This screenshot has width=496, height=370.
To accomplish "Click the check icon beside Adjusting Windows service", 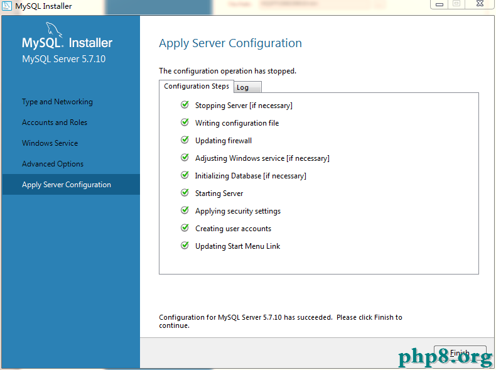I will [x=185, y=158].
